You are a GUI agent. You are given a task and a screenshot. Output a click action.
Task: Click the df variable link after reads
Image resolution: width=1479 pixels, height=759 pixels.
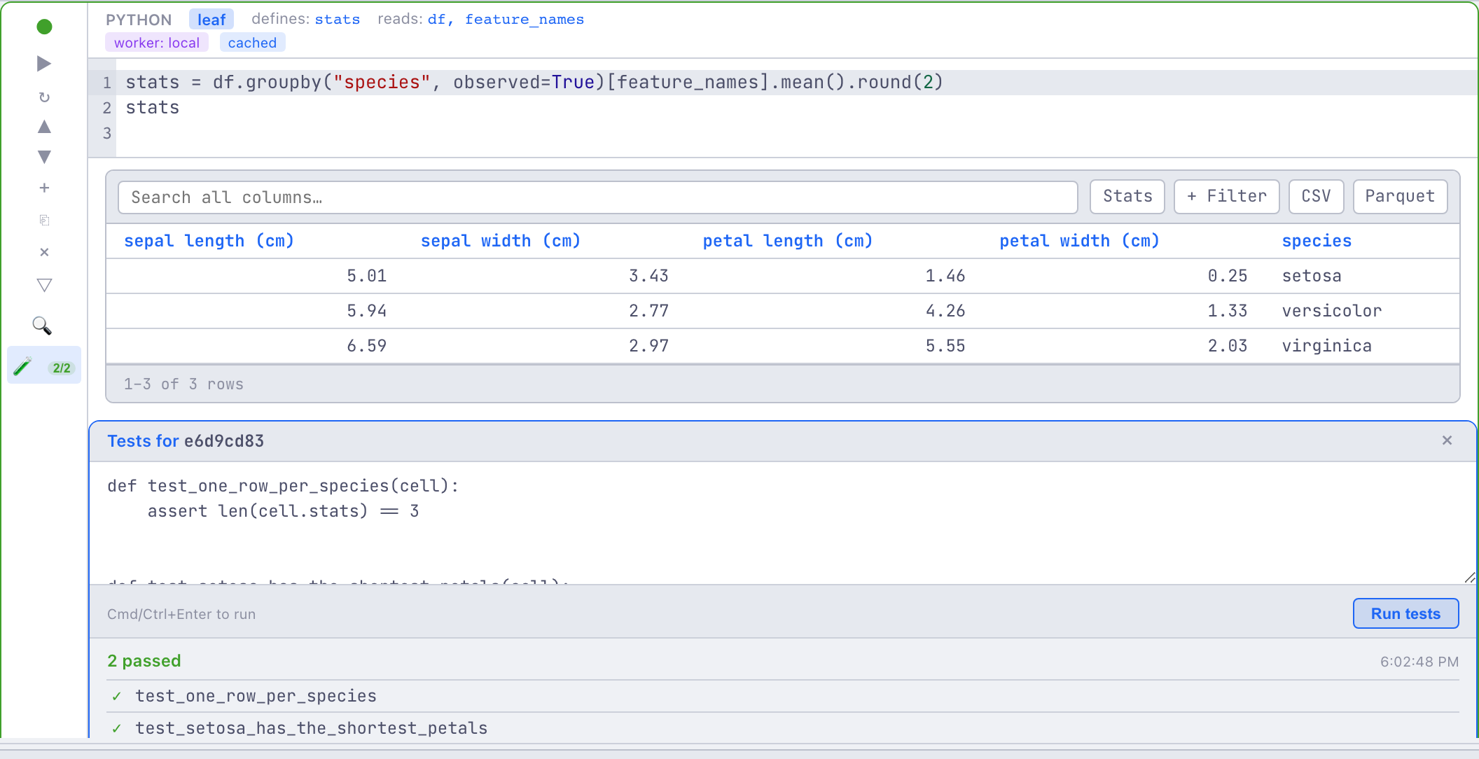[x=436, y=20]
